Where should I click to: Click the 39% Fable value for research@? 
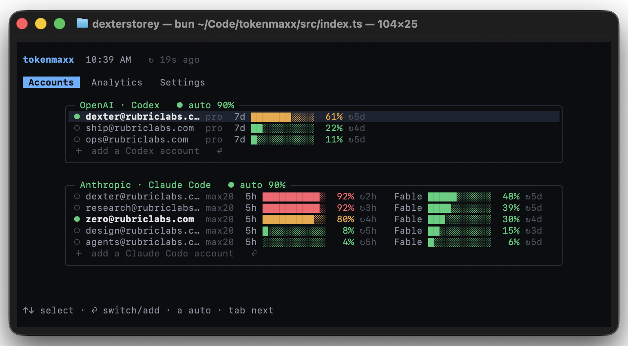tap(511, 208)
